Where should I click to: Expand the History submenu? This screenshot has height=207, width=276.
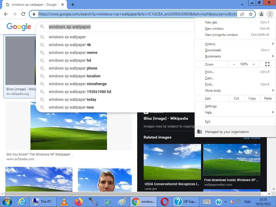click(x=235, y=44)
